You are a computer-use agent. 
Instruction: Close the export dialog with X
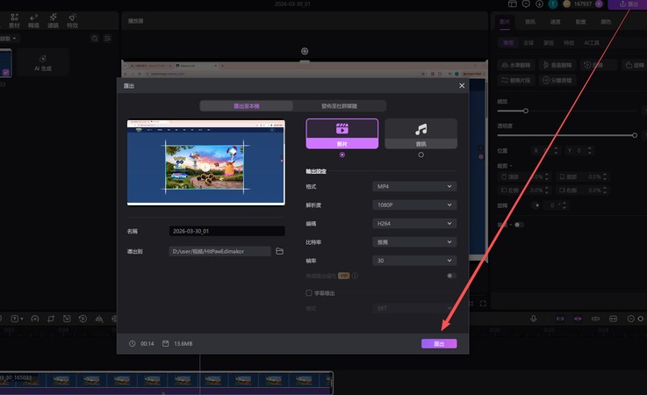click(462, 86)
